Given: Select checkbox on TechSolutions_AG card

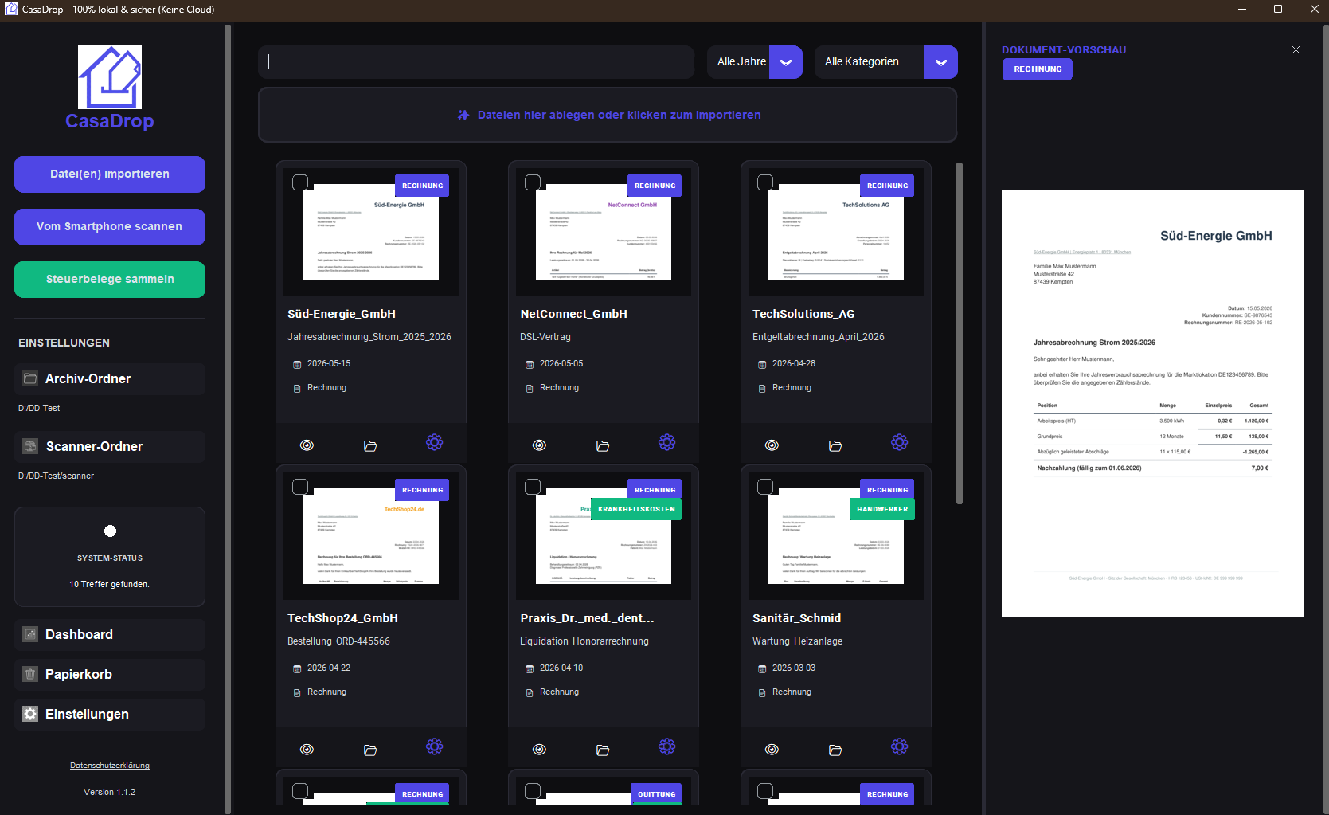Looking at the screenshot, I should point(765,182).
